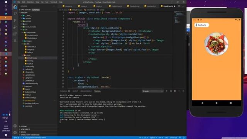Open the Run and Debug view icon
The width and height of the screenshot is (247, 139).
point(15,27)
